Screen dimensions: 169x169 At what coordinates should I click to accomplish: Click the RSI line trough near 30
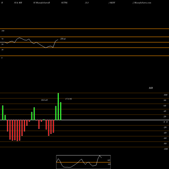coord(46,48)
